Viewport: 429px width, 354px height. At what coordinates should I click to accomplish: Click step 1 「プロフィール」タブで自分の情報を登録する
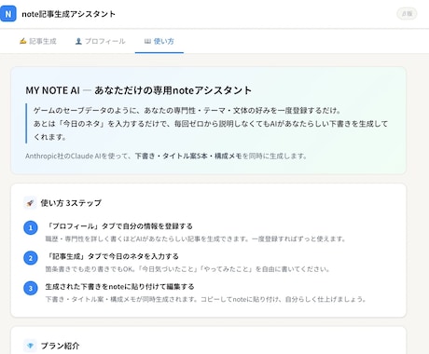tap(118, 226)
